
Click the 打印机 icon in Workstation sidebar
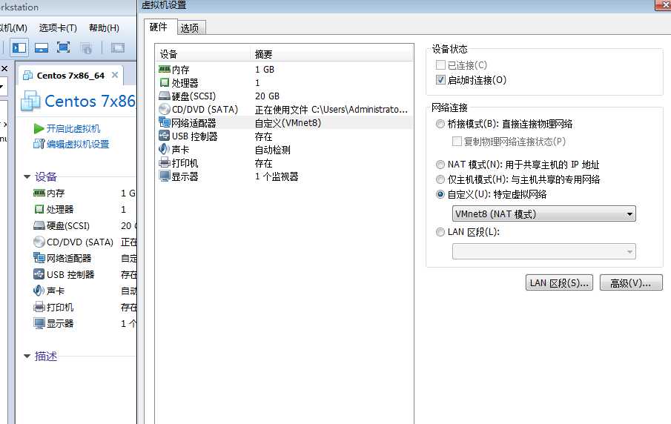(39, 307)
